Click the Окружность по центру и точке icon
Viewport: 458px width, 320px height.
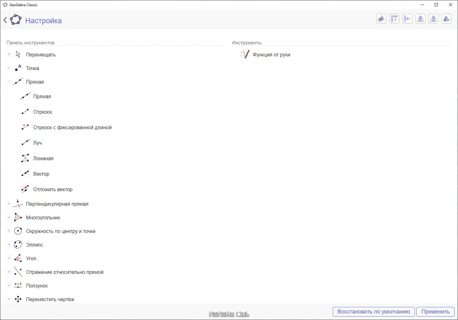[18, 231]
